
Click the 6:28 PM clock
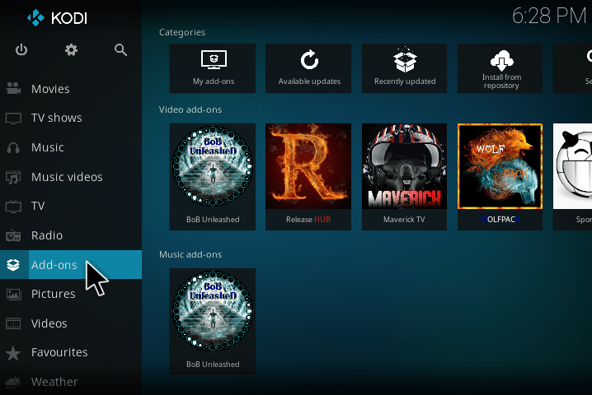coord(549,16)
